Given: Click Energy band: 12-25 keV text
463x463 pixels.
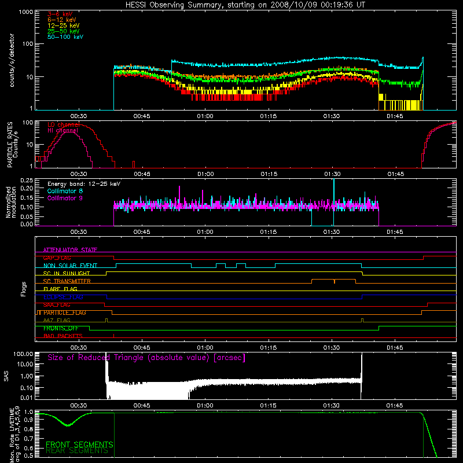Looking at the screenshot, I should (x=84, y=184).
